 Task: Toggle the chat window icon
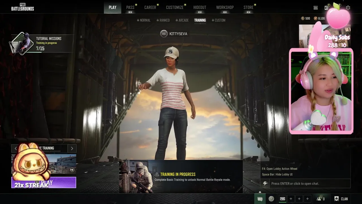click(260, 199)
